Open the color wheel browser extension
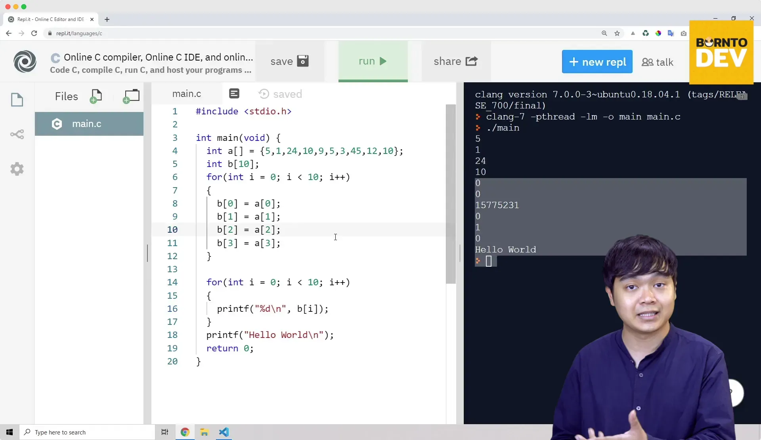The image size is (761, 440). [658, 33]
